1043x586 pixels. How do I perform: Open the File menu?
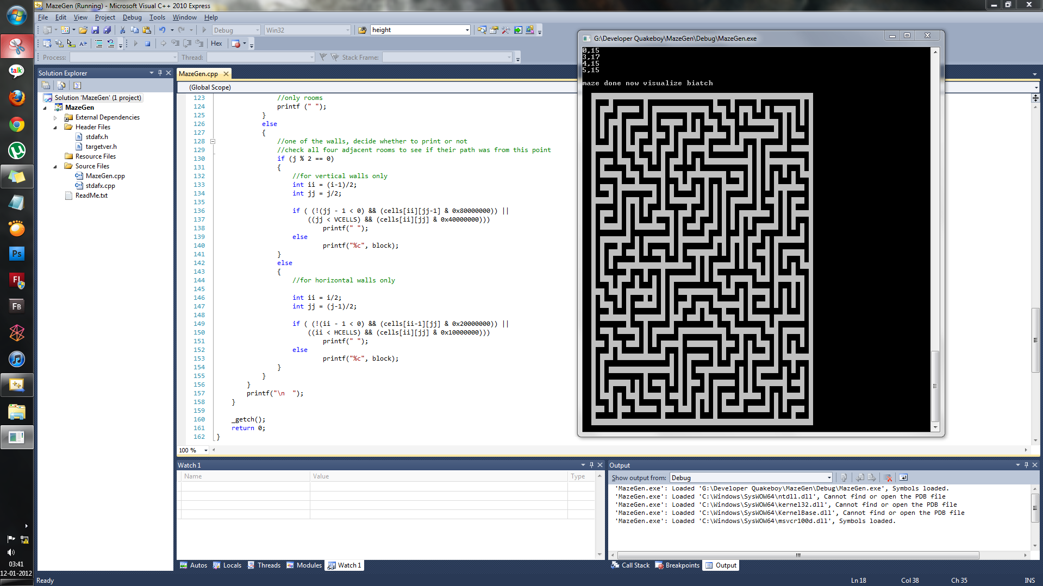(x=43, y=17)
